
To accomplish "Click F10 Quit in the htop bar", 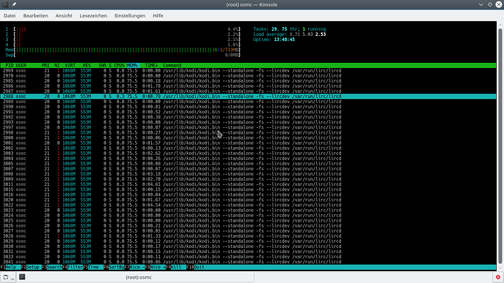I will pyautogui.click(x=196, y=267).
